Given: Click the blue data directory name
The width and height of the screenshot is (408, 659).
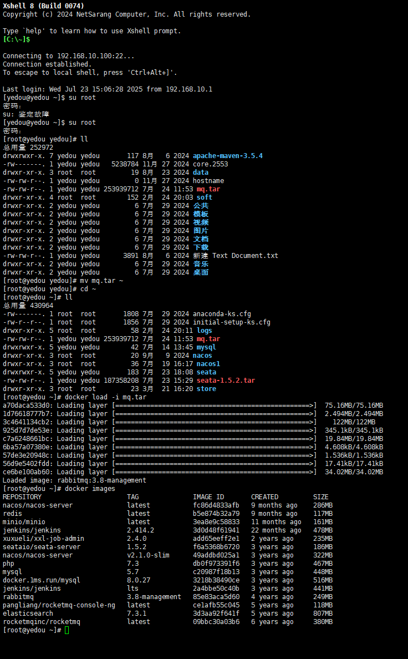Looking at the screenshot, I should coord(201,173).
